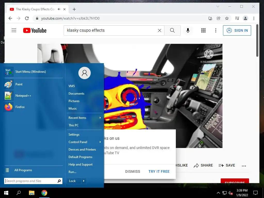The width and height of the screenshot is (264, 198).
Task: Start voice search with the microphone icon
Action: point(188,30)
